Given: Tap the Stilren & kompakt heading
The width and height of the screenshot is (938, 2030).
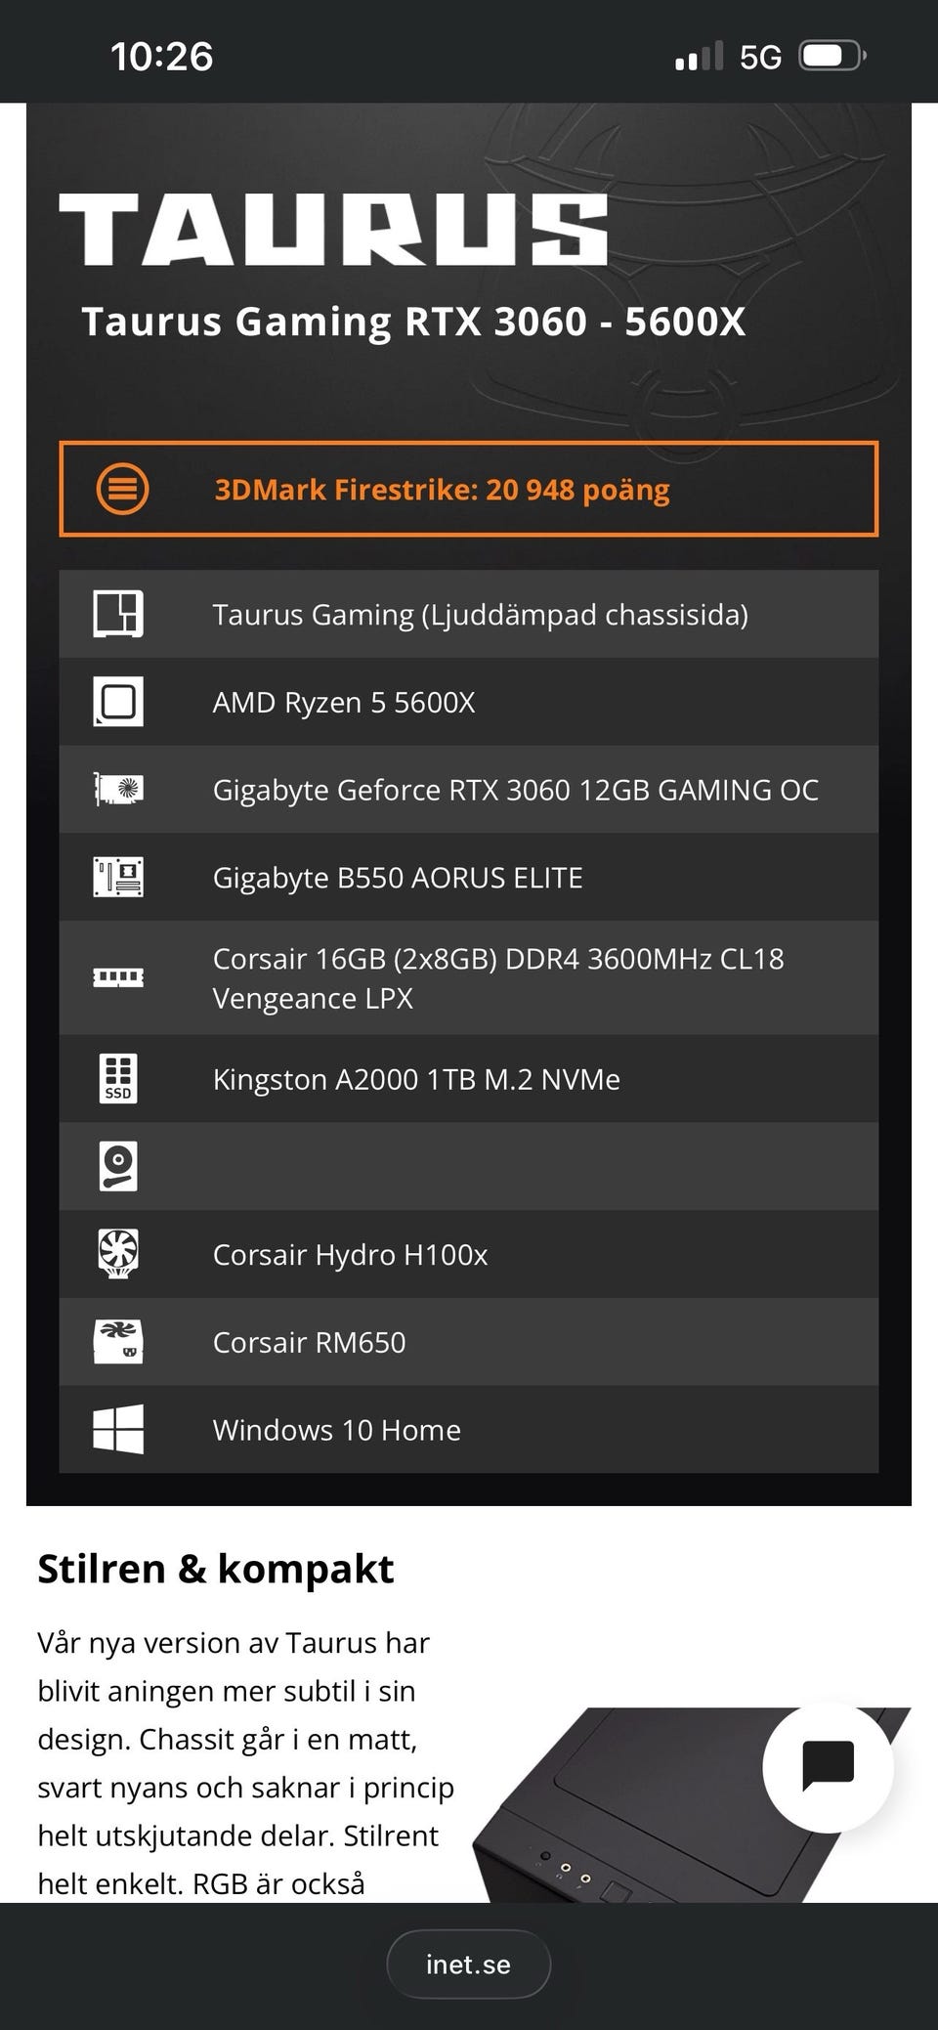Looking at the screenshot, I should 216,1569.
